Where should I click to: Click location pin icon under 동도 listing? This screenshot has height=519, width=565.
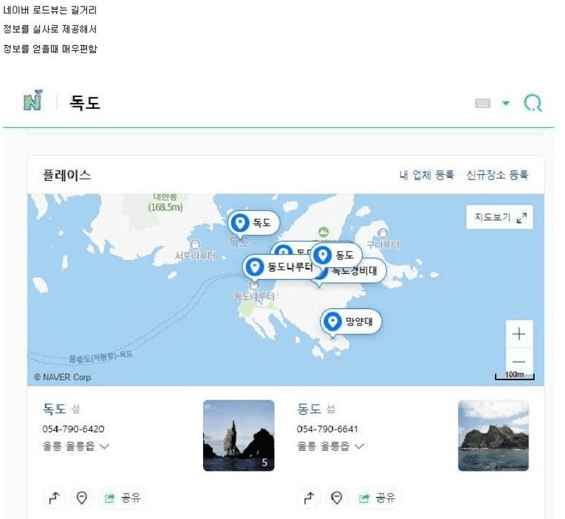[336, 498]
